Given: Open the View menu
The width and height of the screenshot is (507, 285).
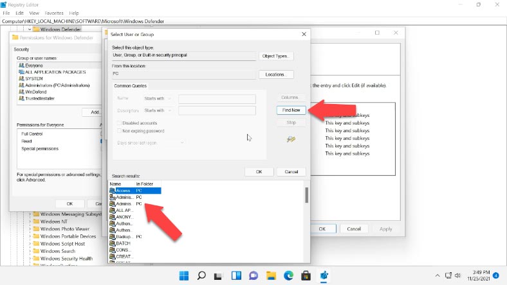Looking at the screenshot, I should pyautogui.click(x=34, y=13).
